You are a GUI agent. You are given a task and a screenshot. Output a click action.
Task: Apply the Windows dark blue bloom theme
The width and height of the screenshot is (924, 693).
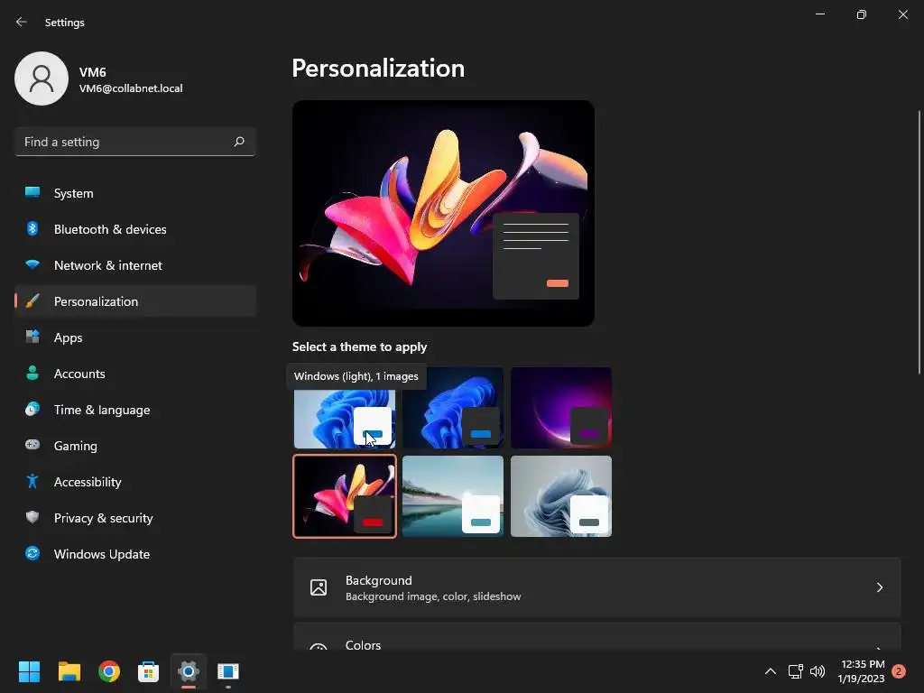pos(453,408)
